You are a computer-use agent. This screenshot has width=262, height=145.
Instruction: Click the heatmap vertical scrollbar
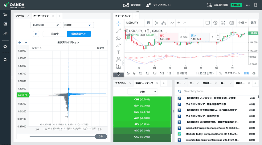[x=171, y=115]
